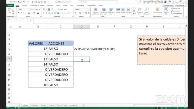Toggle the highlighted middle vertical align button
Screen dimensions: 194x109
click(49, 9)
